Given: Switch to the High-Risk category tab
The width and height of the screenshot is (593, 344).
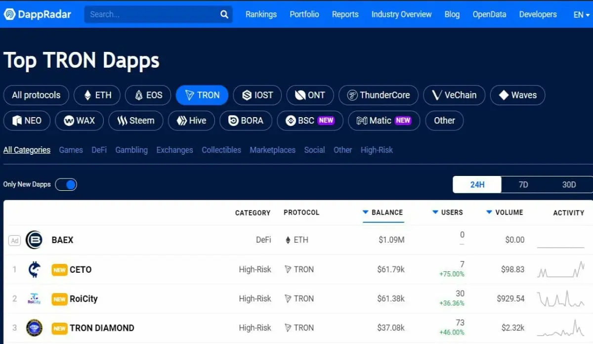Looking at the screenshot, I should point(377,150).
